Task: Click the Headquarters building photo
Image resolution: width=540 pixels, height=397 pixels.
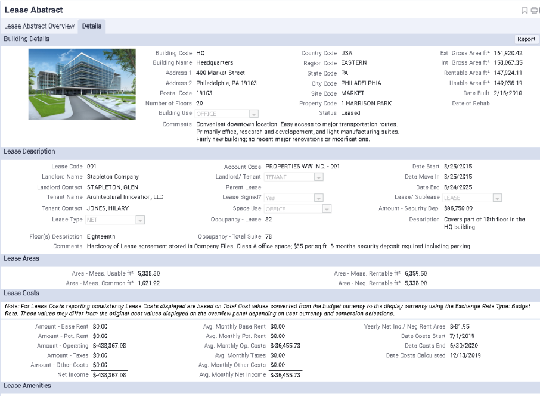Action: 82,84
